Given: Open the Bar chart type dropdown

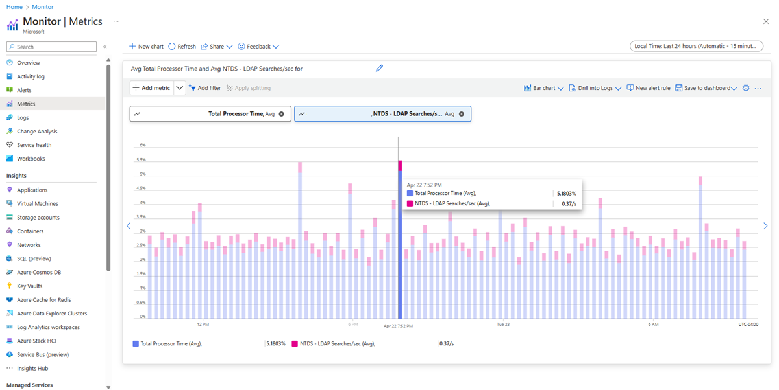Looking at the screenshot, I should (x=543, y=87).
